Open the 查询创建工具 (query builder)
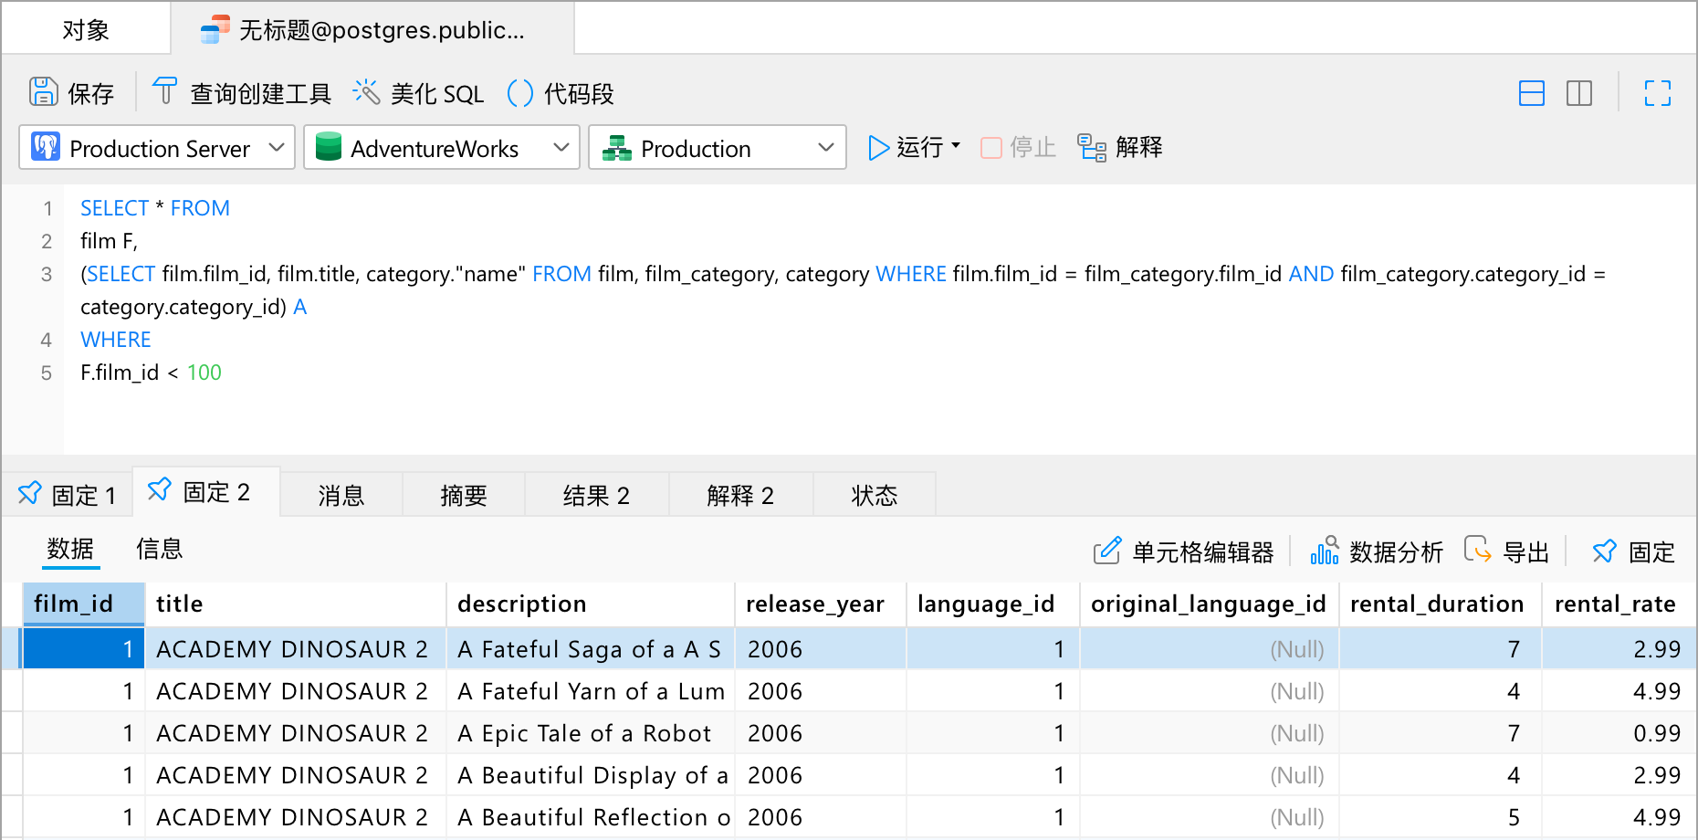 (x=165, y=91)
